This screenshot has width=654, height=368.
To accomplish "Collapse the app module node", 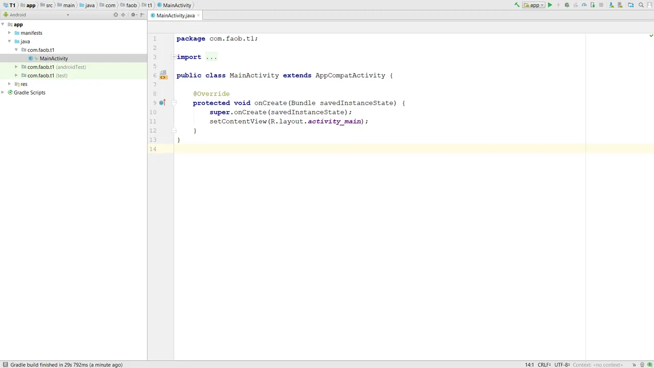I will (x=3, y=25).
